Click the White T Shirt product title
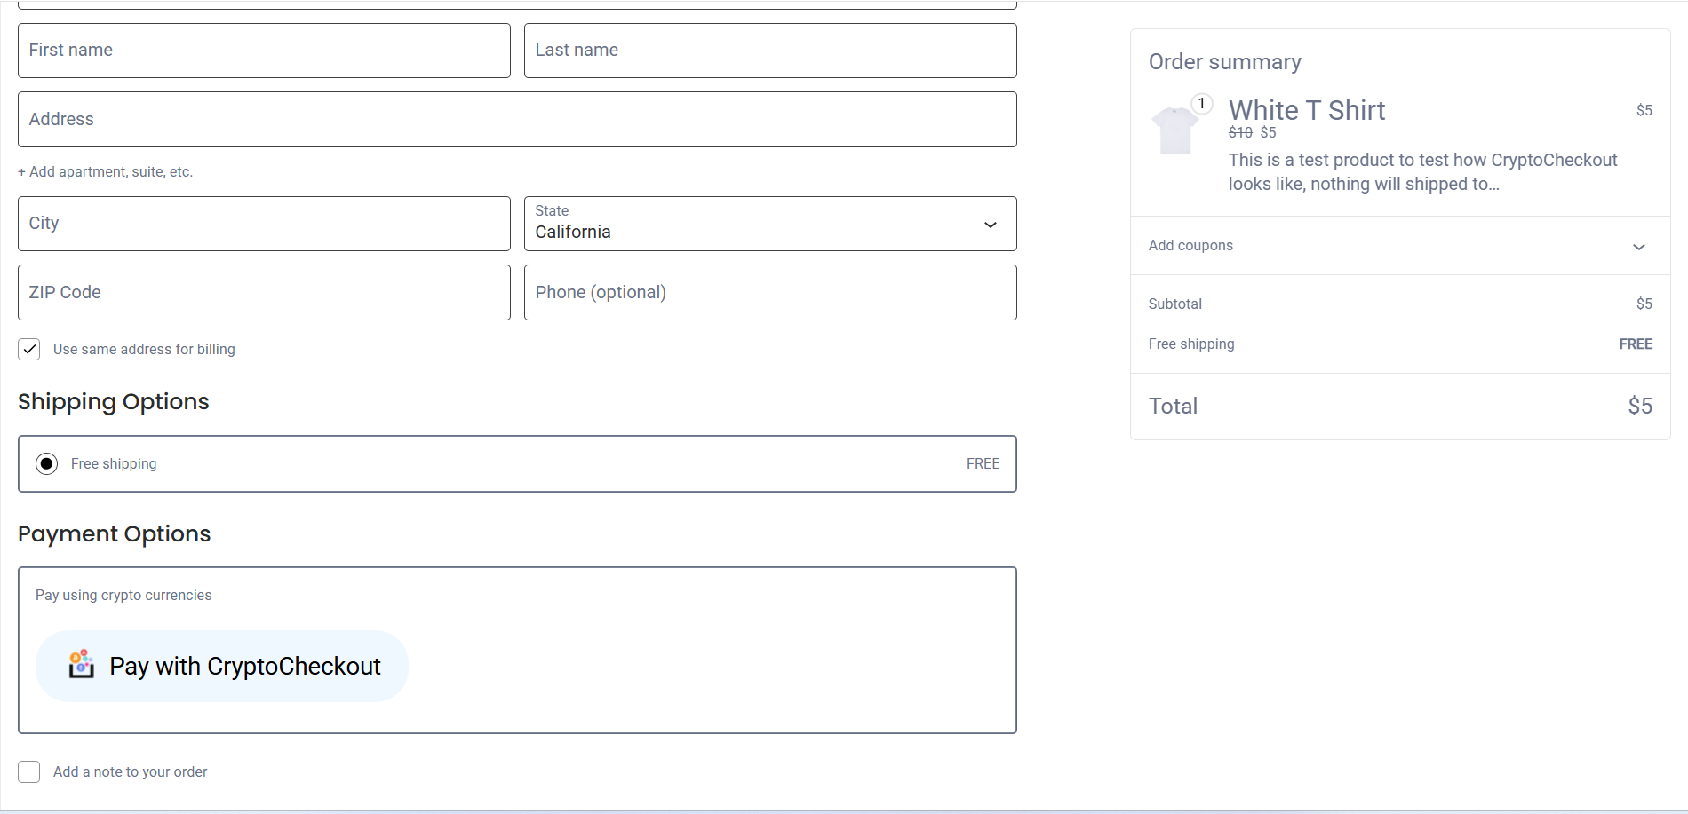This screenshot has height=814, width=1688. (1306, 110)
